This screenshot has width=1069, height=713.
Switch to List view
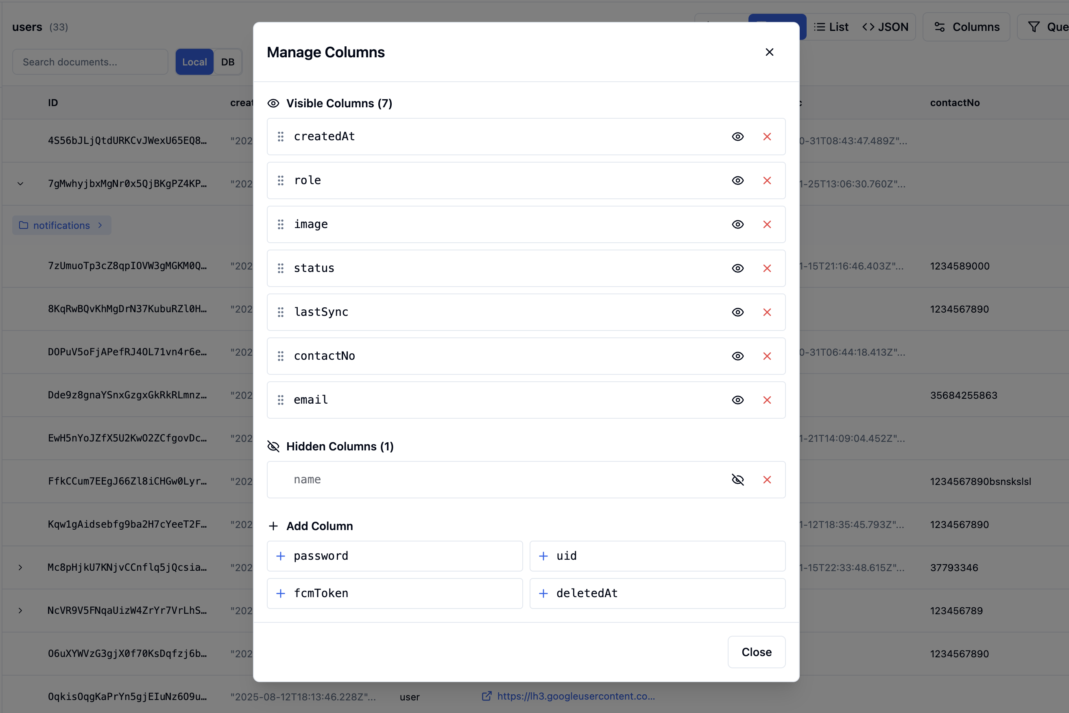[831, 26]
